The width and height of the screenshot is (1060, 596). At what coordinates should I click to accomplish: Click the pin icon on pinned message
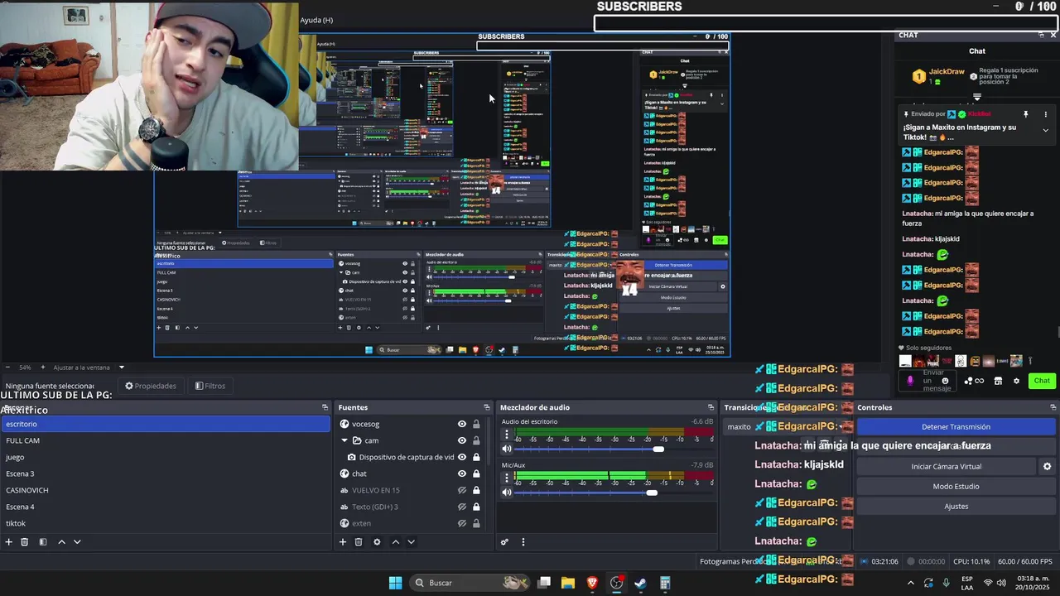click(x=1025, y=114)
